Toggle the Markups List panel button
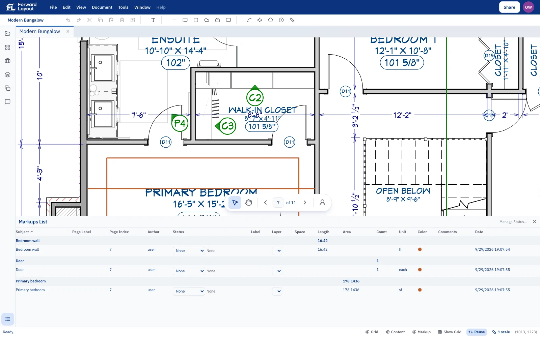 click(8, 319)
